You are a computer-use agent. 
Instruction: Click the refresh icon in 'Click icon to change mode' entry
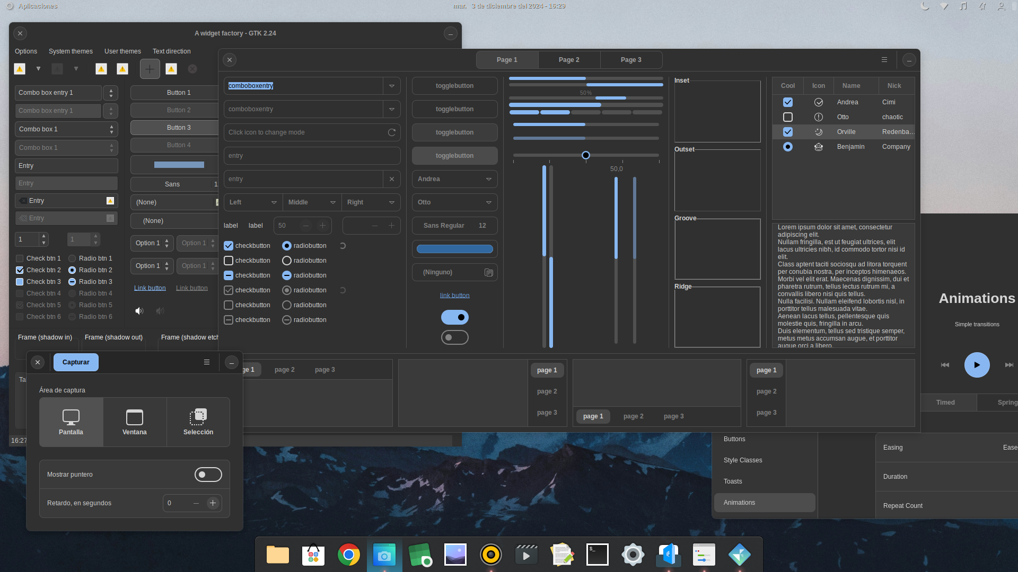click(x=392, y=132)
